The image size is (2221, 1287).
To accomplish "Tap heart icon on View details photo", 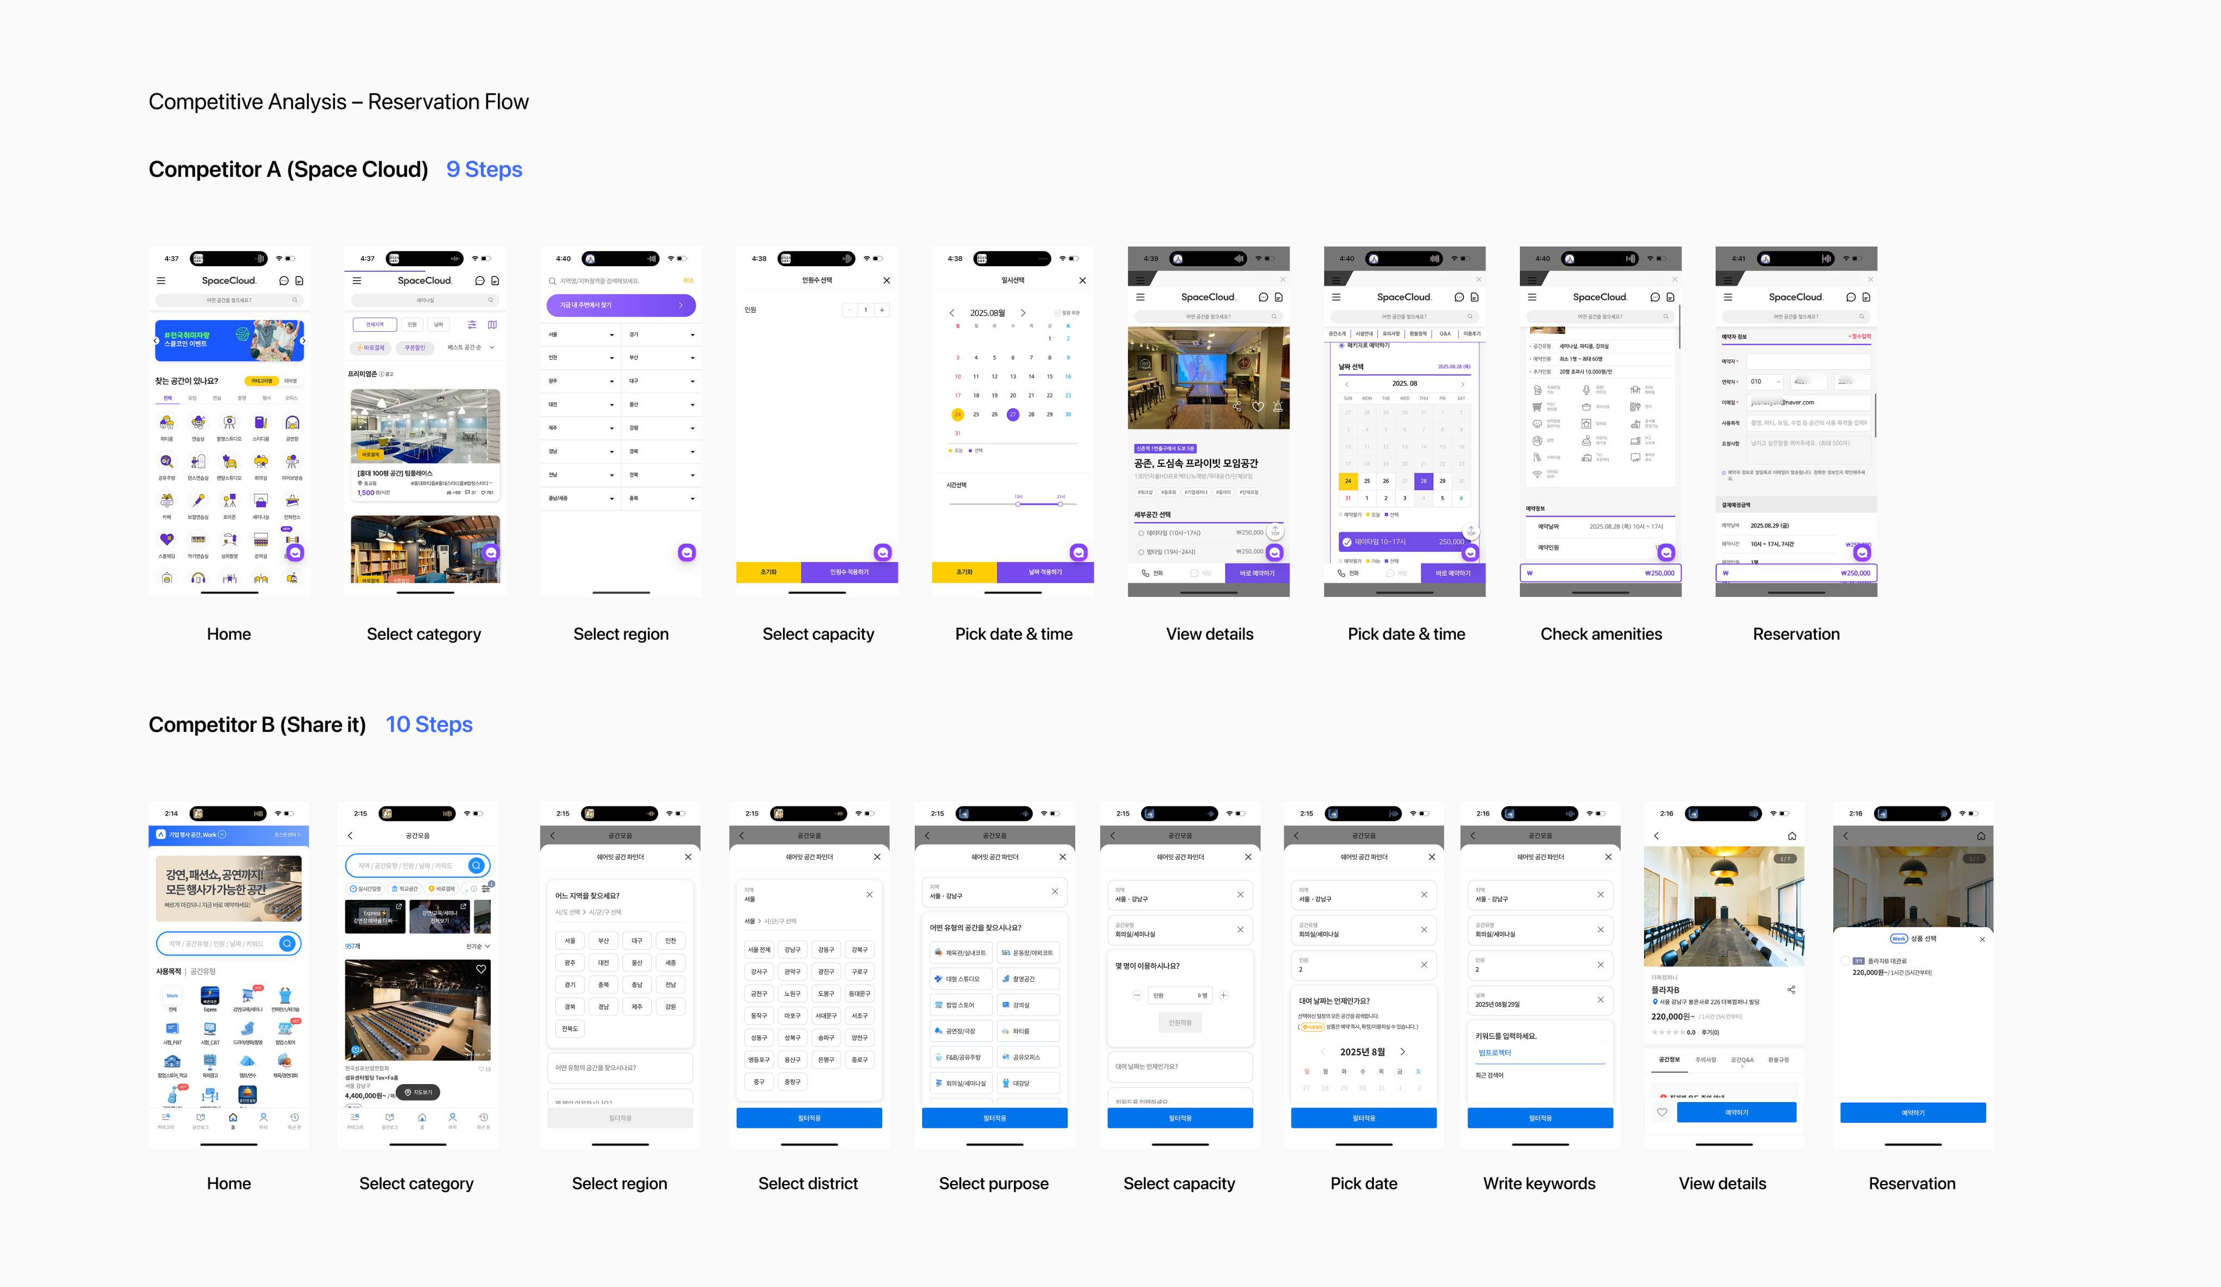I will (1257, 406).
